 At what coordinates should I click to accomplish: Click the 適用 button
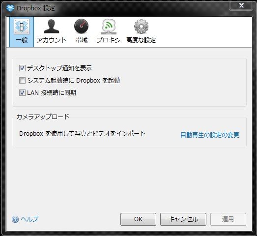click(x=228, y=219)
